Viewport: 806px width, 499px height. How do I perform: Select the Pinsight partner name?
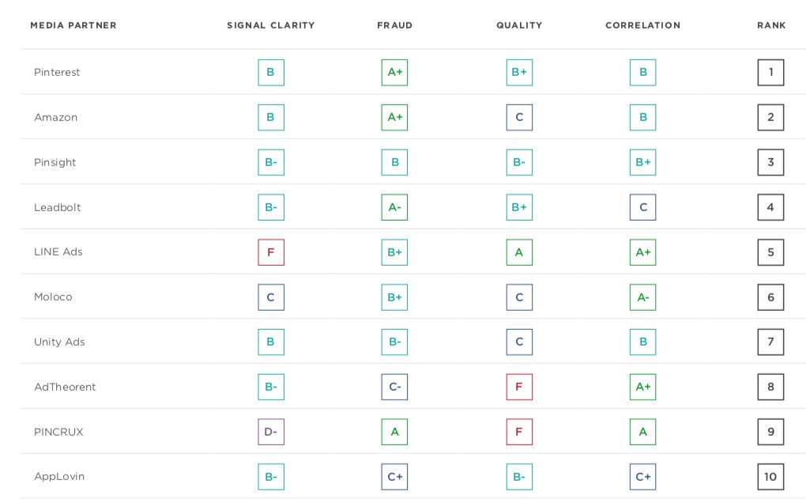click(x=55, y=163)
